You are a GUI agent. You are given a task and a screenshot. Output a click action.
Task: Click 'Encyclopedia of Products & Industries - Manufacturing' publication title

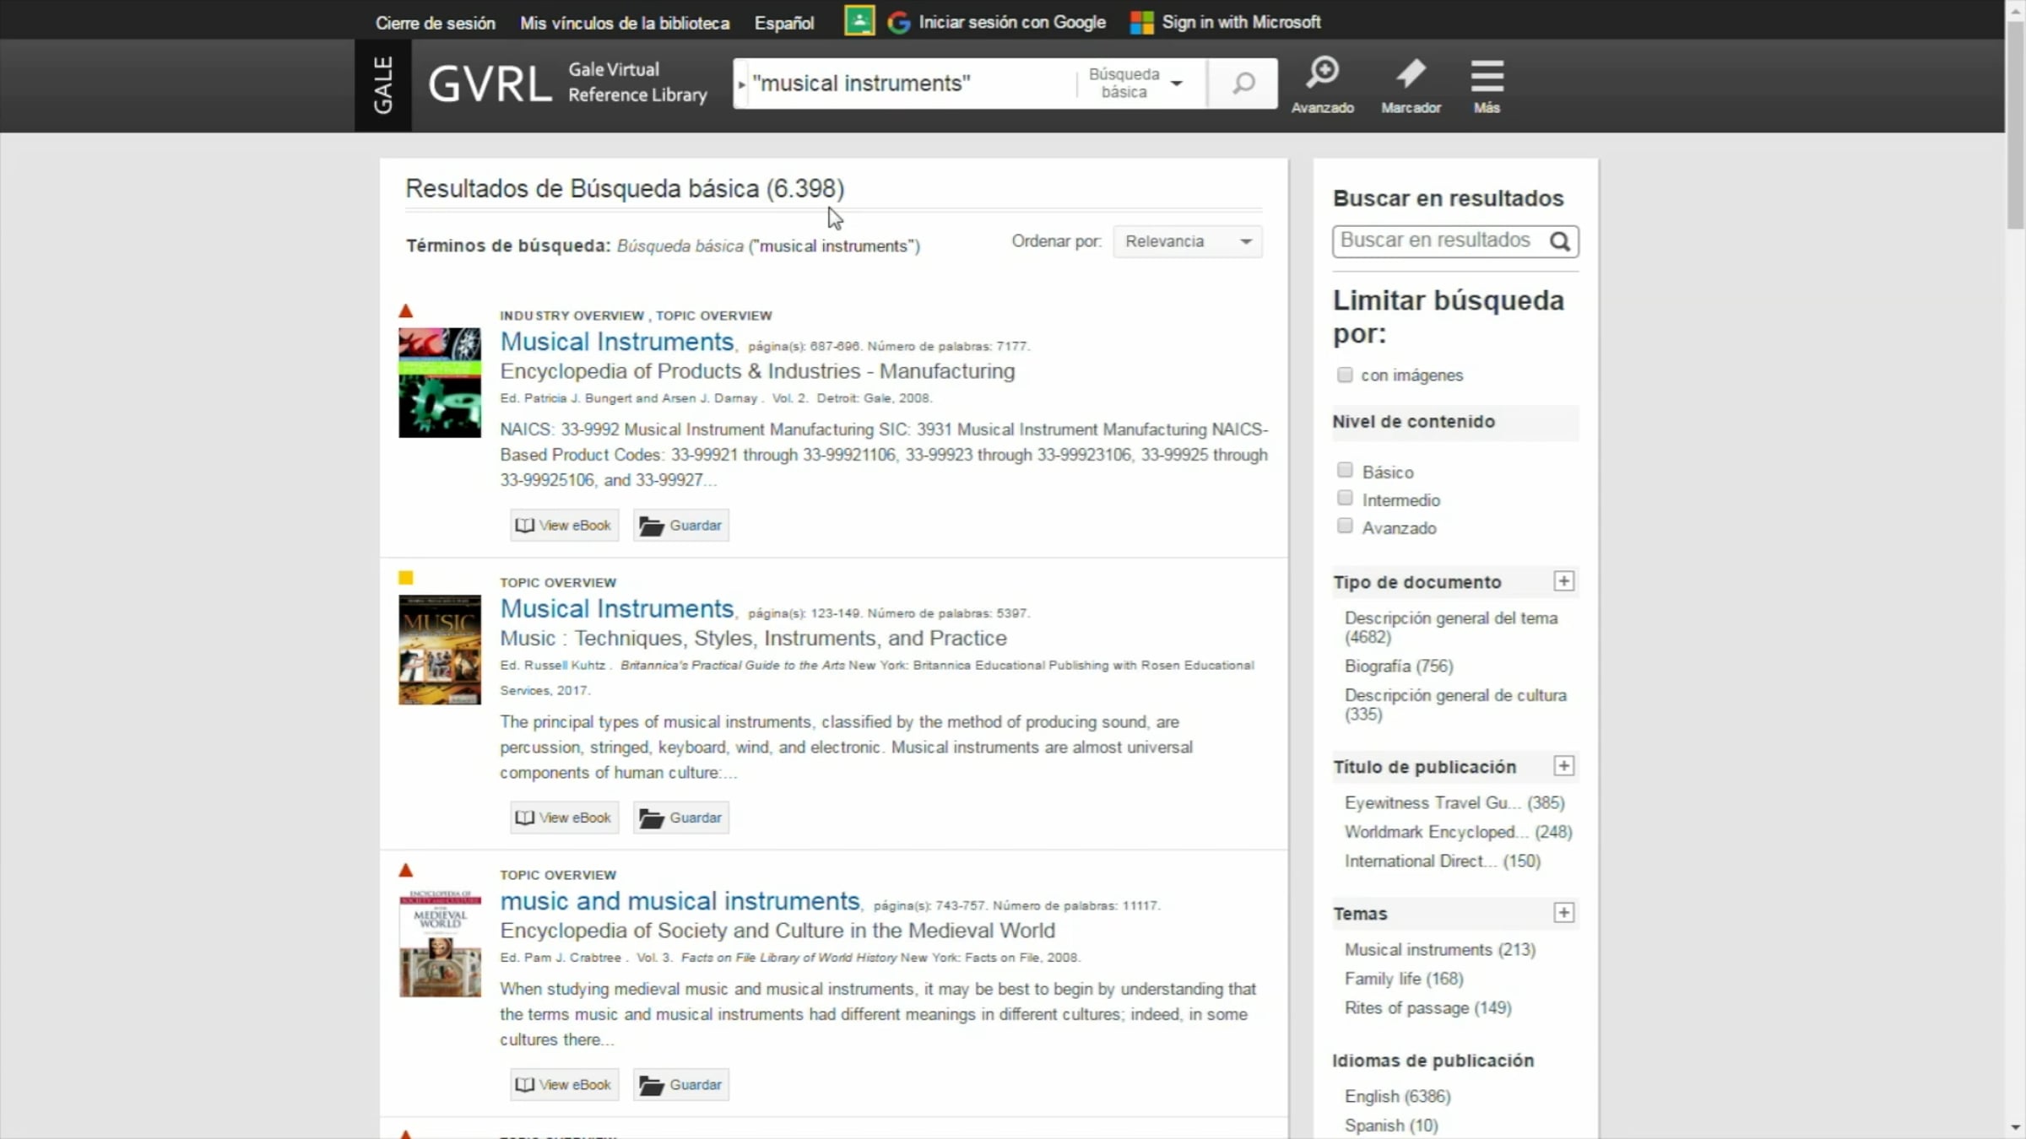757,371
